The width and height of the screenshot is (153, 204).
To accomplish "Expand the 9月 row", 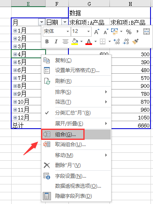I will coord(15,94).
